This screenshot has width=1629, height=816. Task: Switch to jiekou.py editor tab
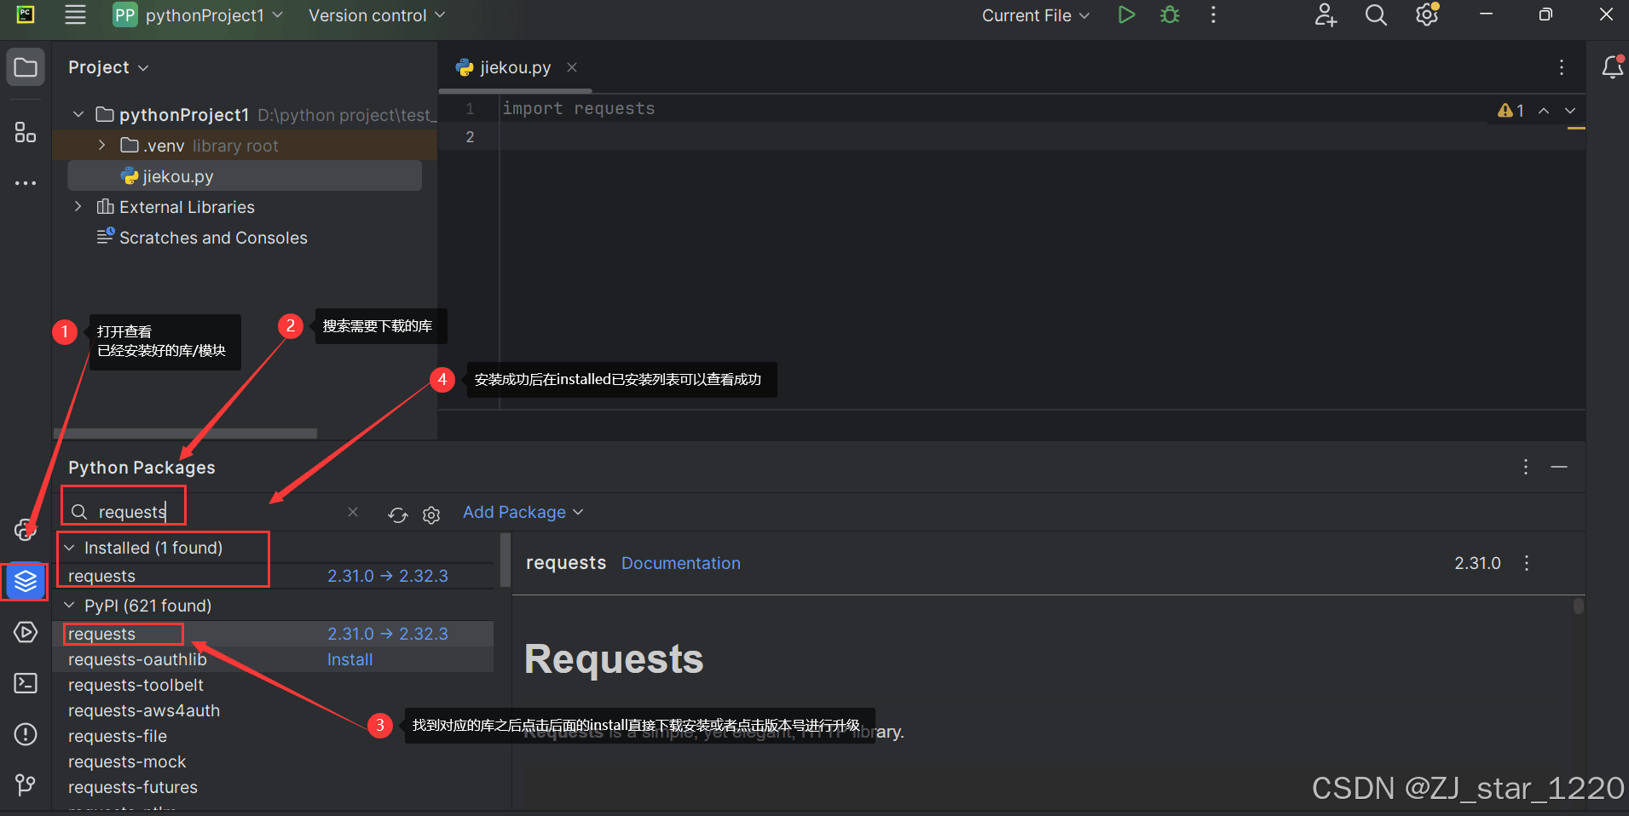(x=515, y=67)
